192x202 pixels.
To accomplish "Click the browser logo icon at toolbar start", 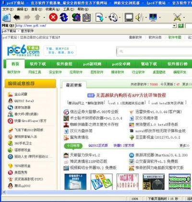I will (x=7, y=17).
